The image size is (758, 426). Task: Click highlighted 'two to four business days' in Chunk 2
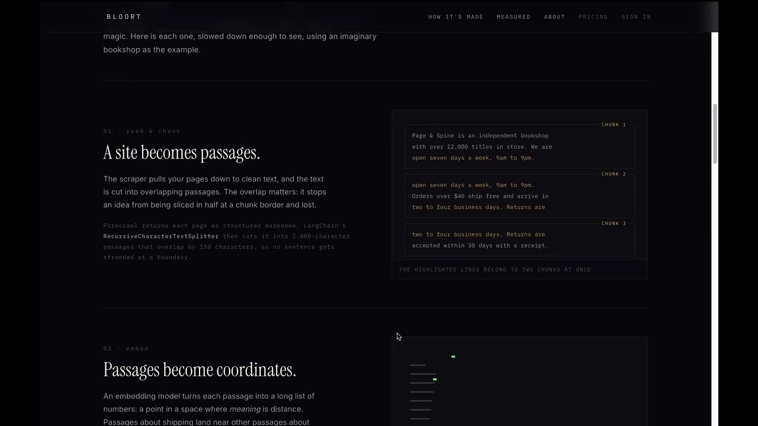(478, 207)
